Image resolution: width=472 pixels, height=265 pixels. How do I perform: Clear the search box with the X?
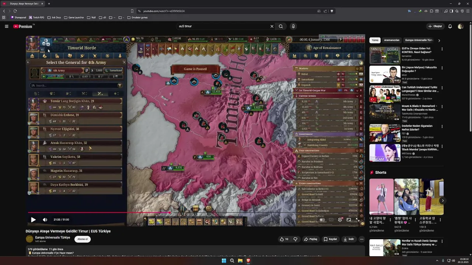(x=272, y=26)
